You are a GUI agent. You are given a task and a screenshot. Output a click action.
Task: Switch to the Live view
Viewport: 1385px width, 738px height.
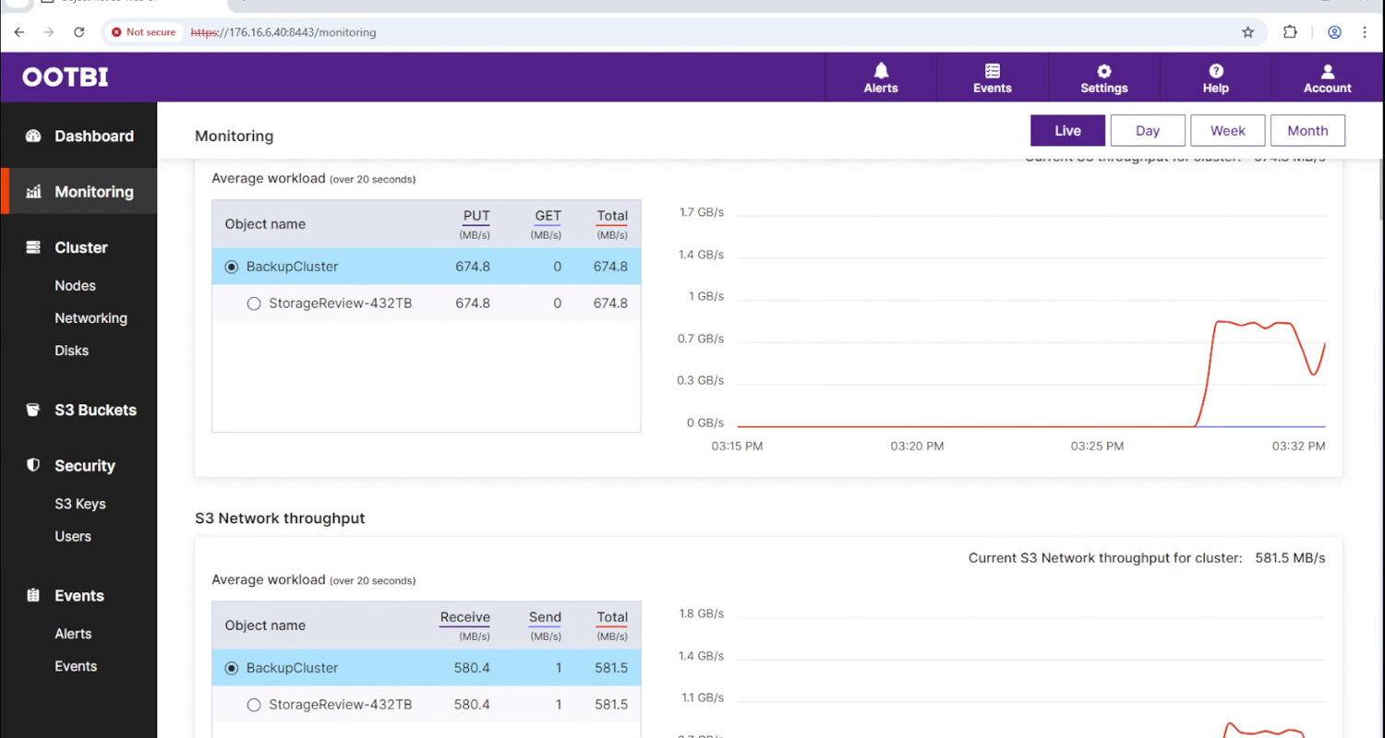pyautogui.click(x=1067, y=131)
